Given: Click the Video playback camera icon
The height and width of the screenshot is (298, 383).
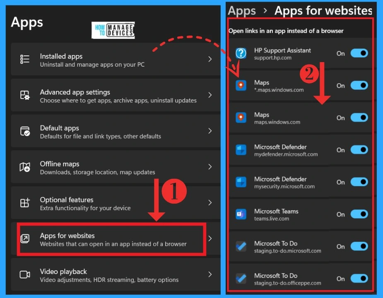Looking at the screenshot, I should pos(25,274).
